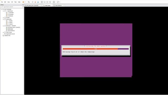Open the Tabs menu

point(15,2)
